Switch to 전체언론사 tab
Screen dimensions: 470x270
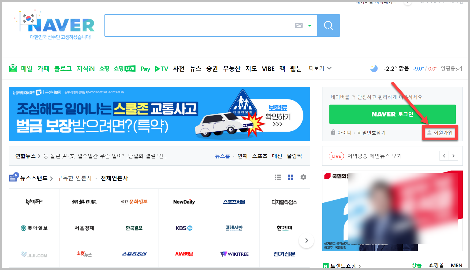pos(114,178)
